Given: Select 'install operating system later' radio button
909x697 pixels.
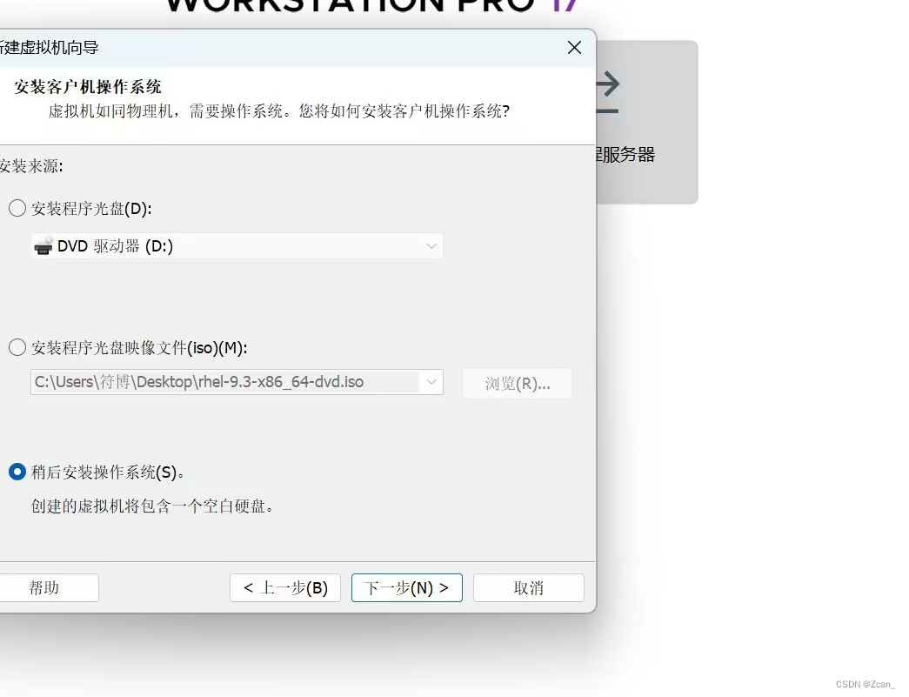Looking at the screenshot, I should (x=17, y=472).
